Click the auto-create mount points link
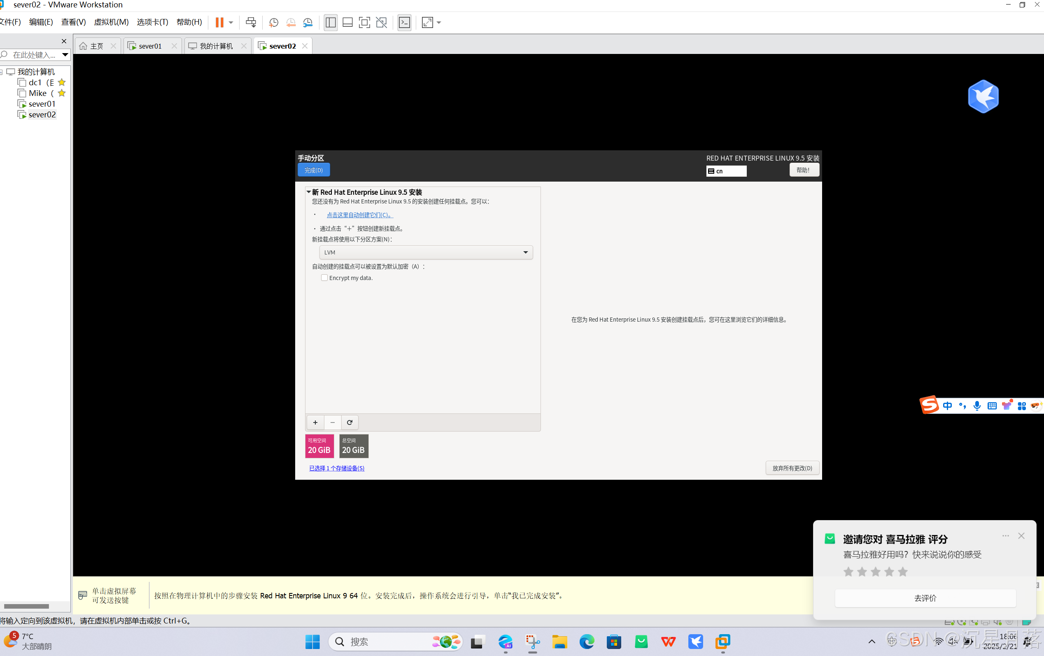Viewport: 1044px width, 656px height. pyautogui.click(x=359, y=215)
